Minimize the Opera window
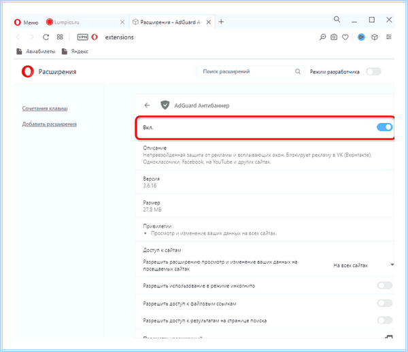The width and height of the screenshot is (408, 352). click(x=354, y=20)
